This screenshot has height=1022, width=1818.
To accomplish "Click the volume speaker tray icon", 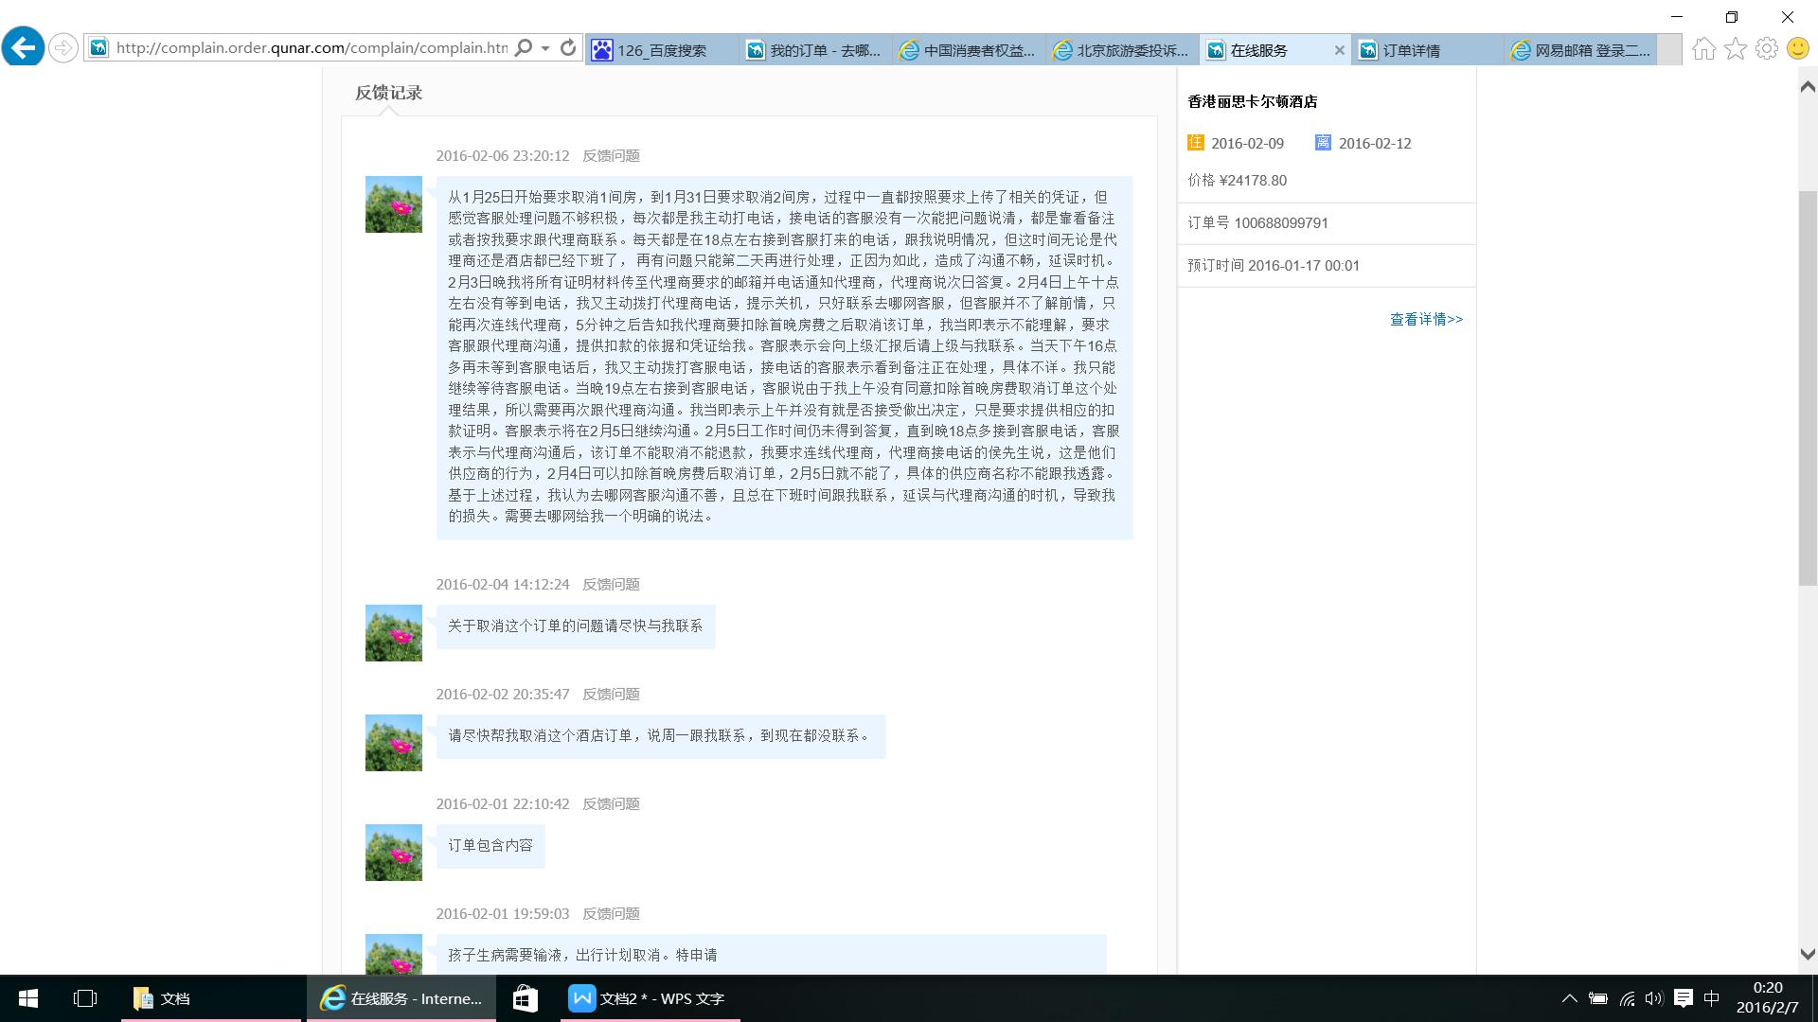I will [1654, 998].
